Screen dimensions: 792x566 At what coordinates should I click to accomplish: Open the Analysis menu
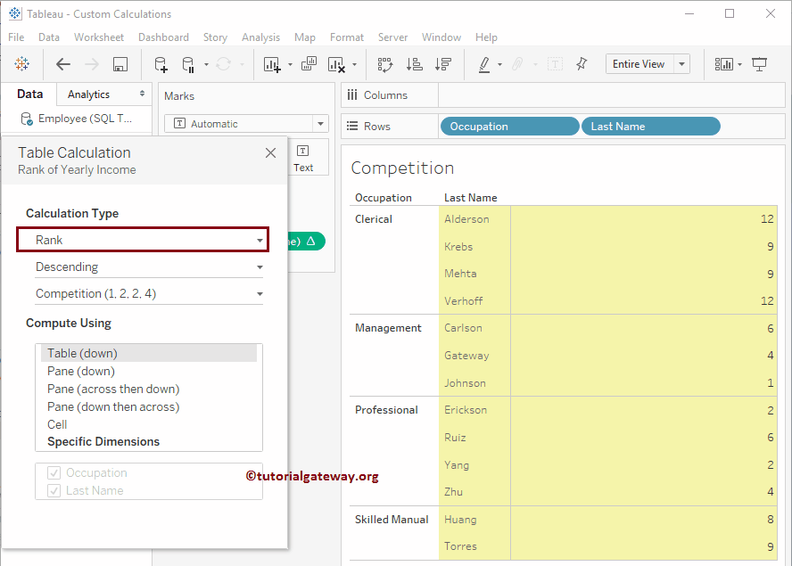260,37
